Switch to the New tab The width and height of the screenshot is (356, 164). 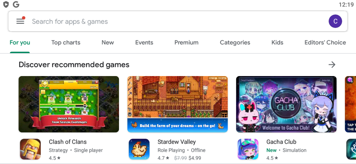108,43
